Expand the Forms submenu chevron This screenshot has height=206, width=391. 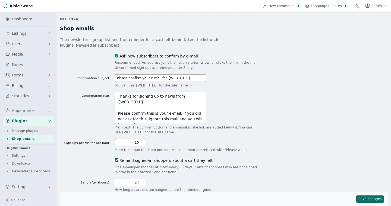coord(49,75)
